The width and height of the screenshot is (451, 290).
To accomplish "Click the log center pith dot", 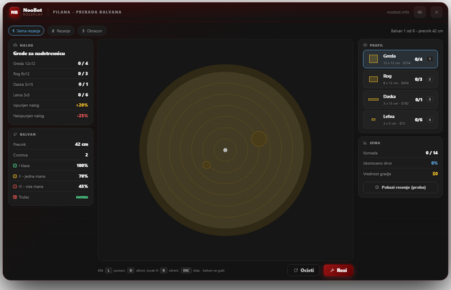I will pyautogui.click(x=225, y=150).
